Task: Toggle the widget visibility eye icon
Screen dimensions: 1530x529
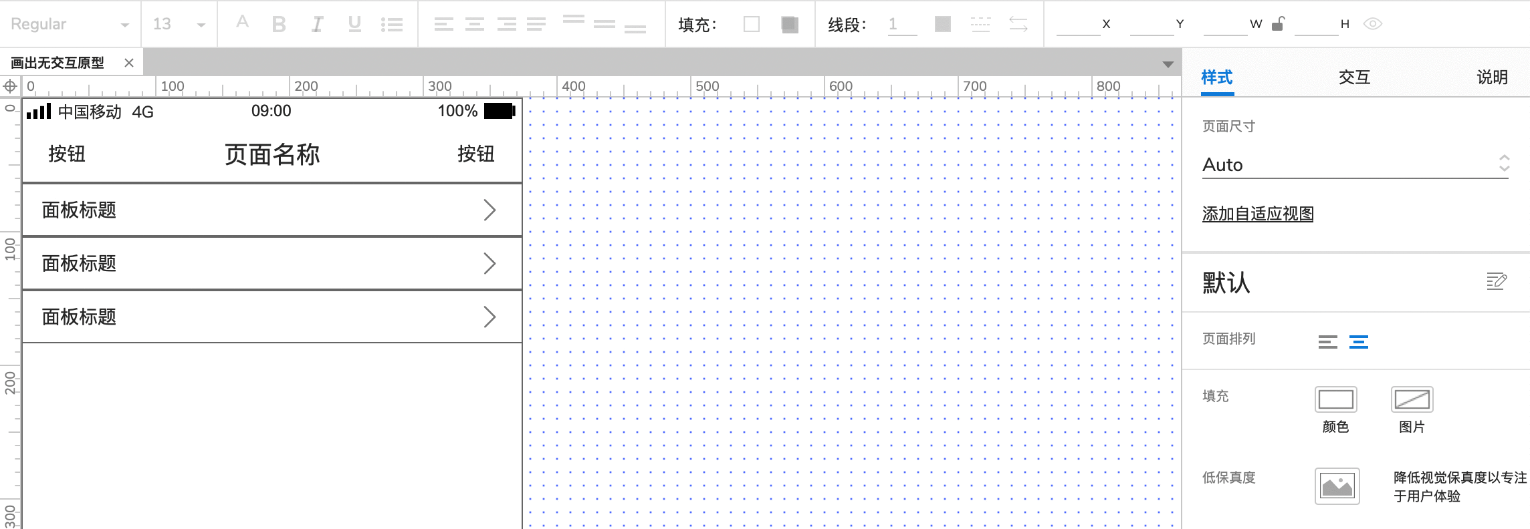Action: pos(1373,24)
